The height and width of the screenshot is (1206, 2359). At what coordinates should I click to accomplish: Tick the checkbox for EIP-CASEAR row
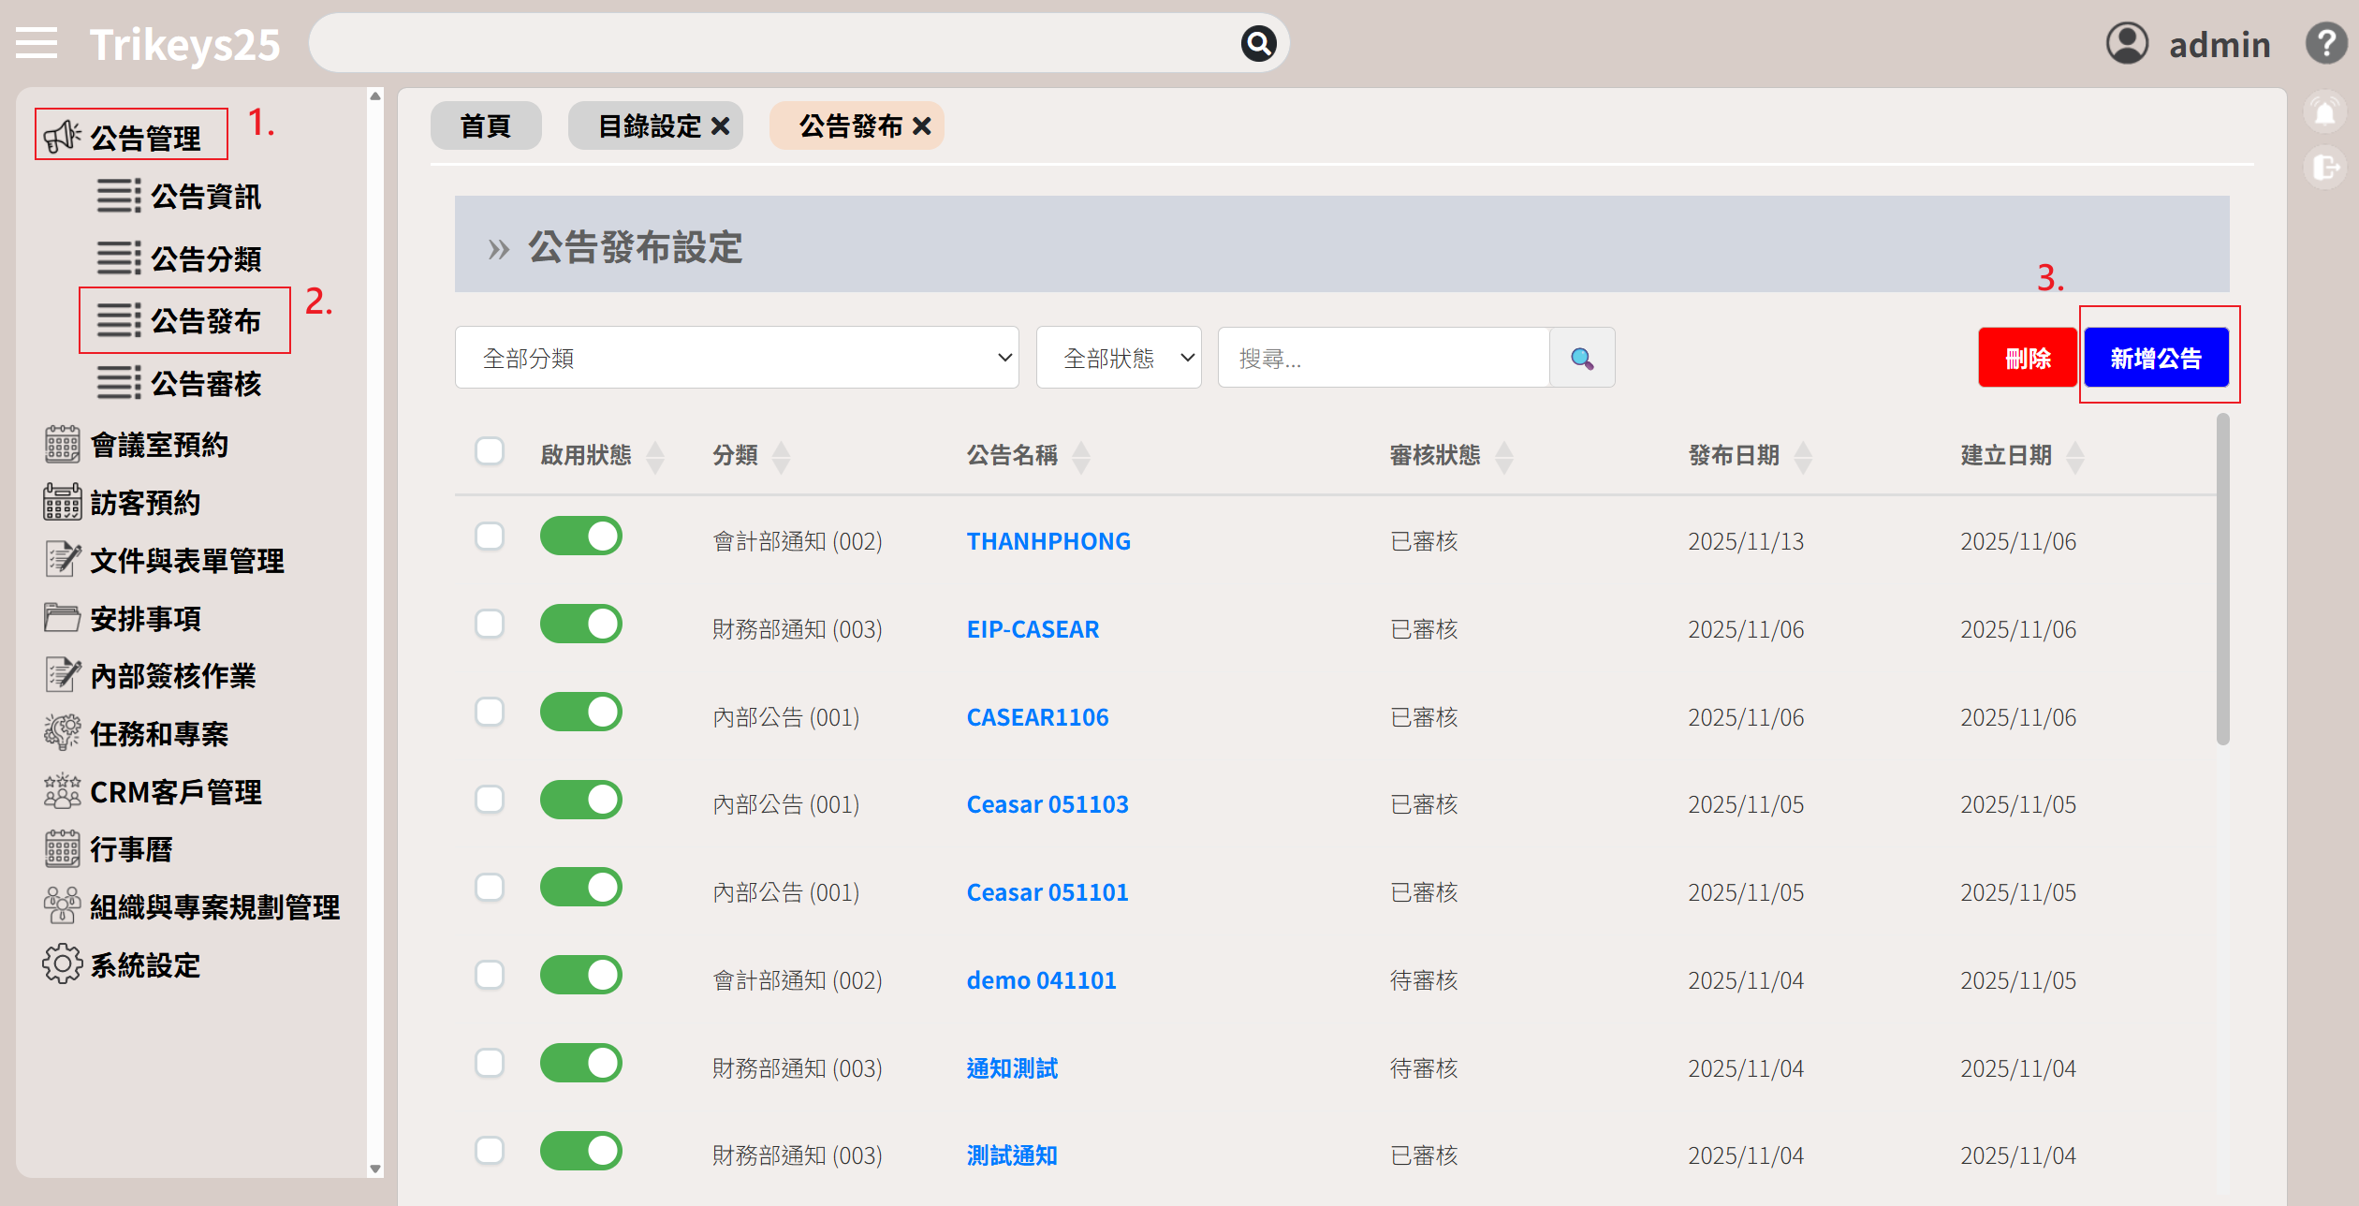(490, 624)
